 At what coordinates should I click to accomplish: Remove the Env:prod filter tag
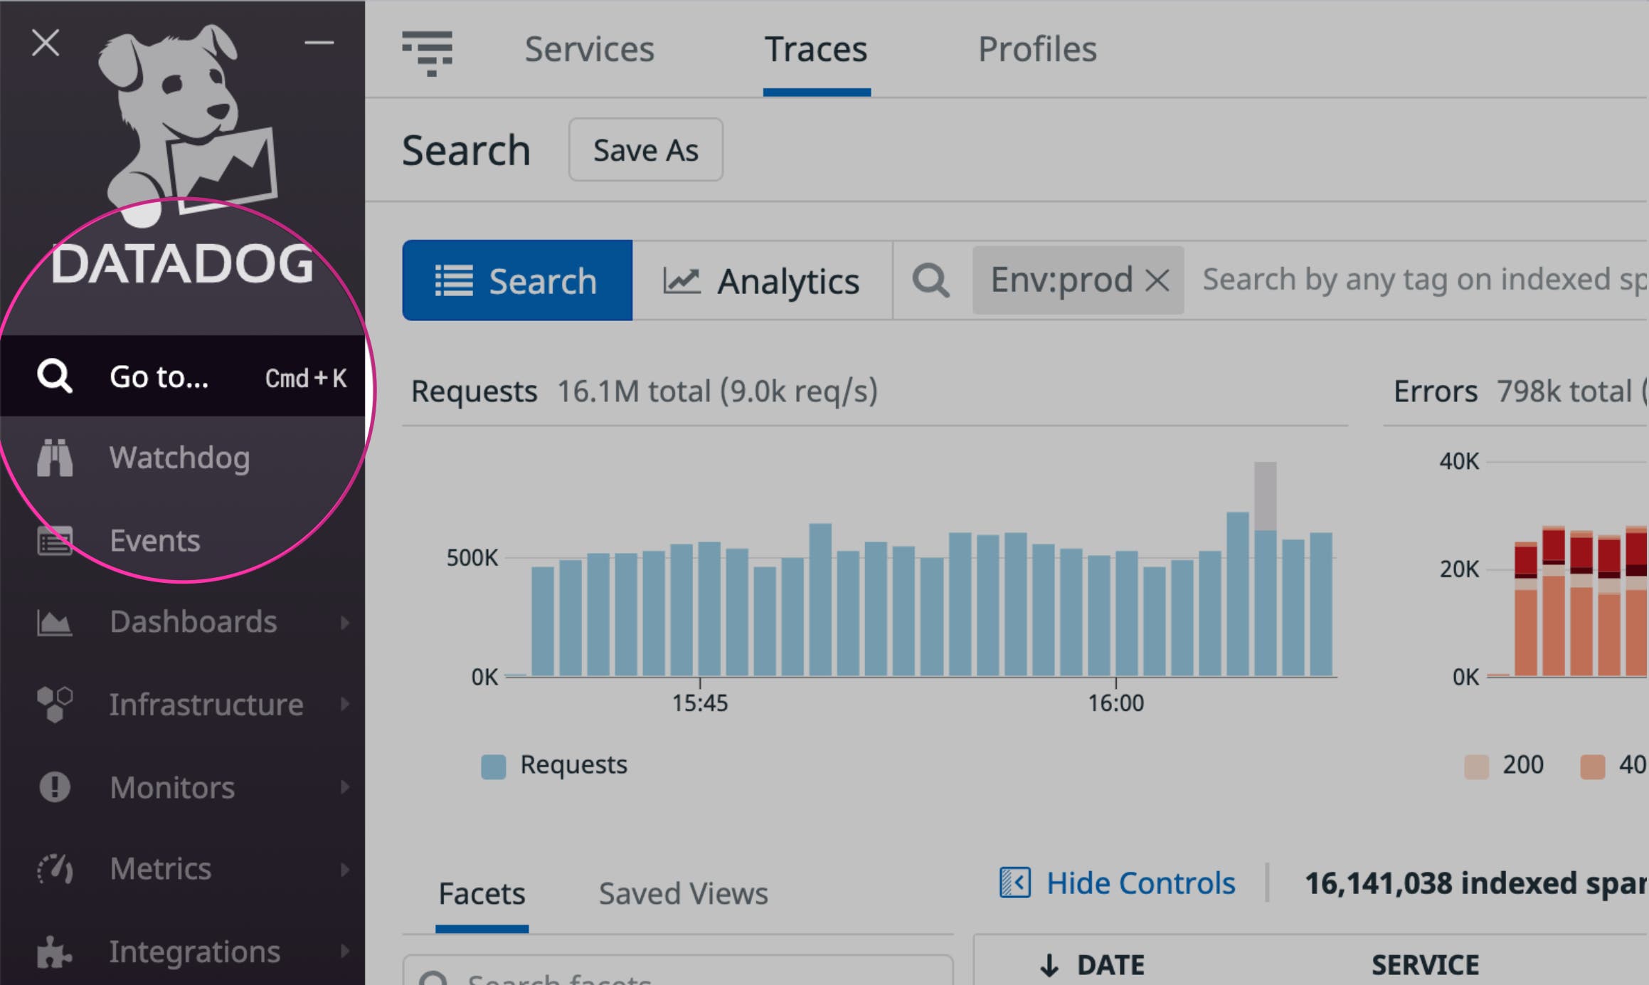1158,280
